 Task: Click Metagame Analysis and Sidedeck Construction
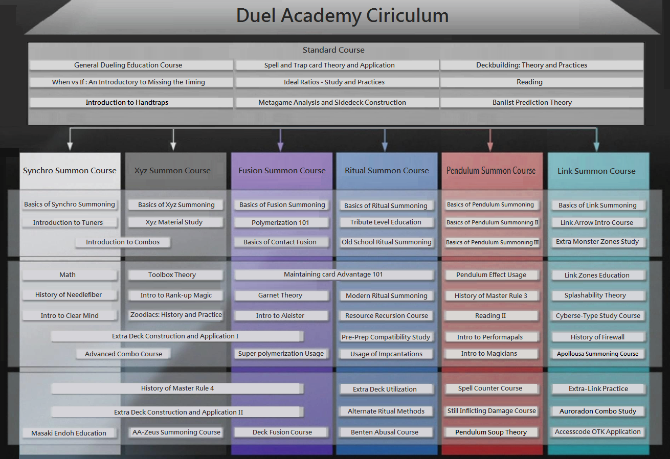[337, 102]
